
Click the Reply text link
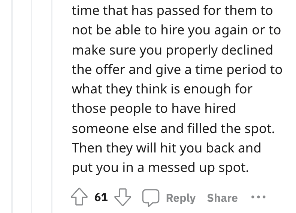tap(181, 198)
